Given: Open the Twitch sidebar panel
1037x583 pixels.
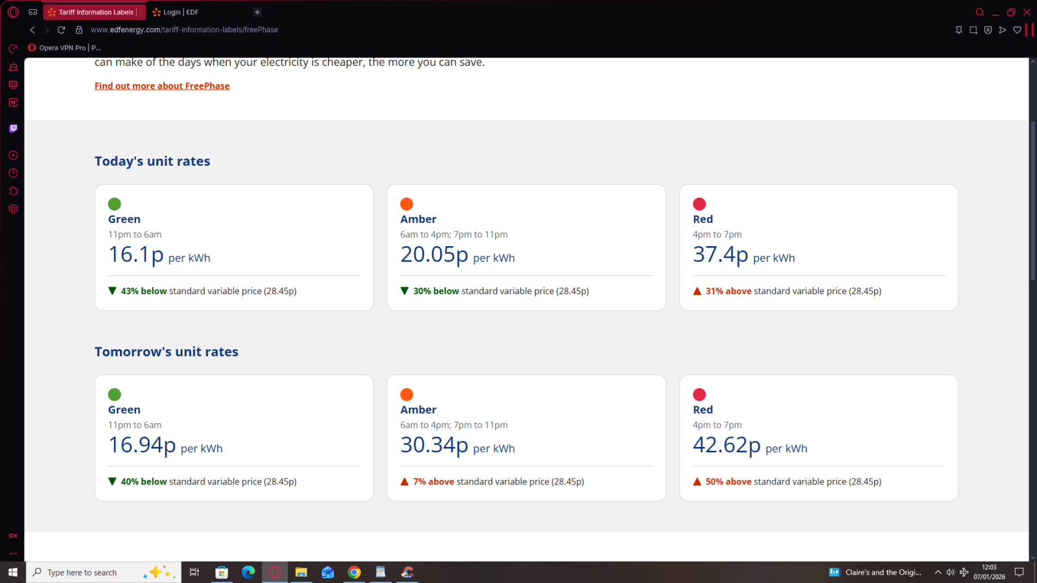Looking at the screenshot, I should pos(13,128).
